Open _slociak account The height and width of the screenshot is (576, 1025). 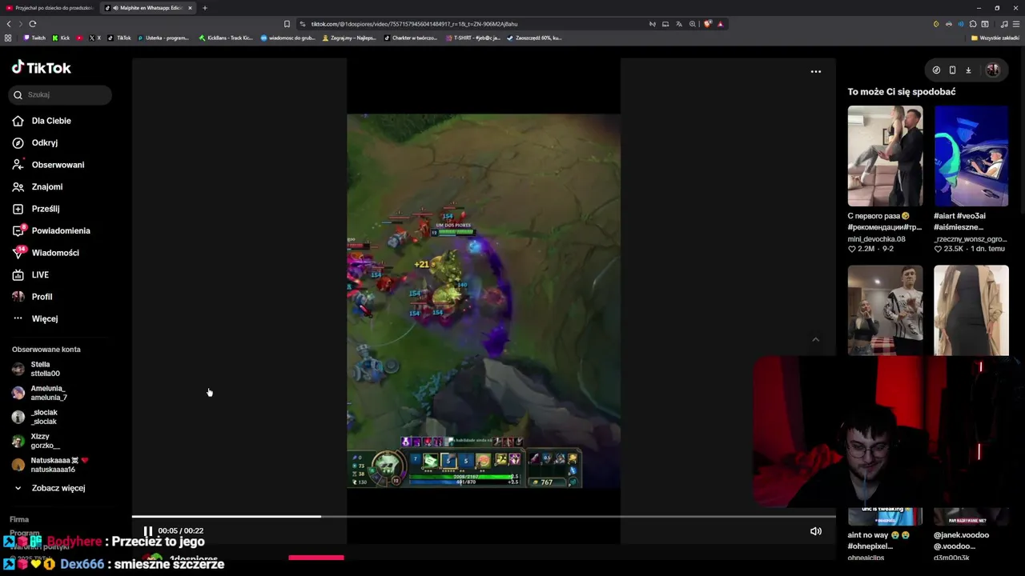pyautogui.click(x=43, y=417)
